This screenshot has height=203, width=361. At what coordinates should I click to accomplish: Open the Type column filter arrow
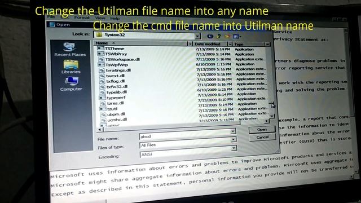pos(267,44)
